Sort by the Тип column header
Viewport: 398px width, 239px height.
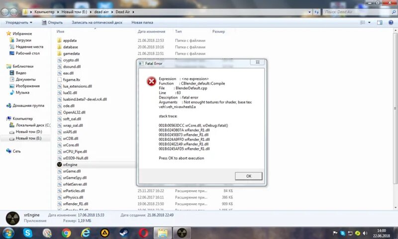(178, 31)
